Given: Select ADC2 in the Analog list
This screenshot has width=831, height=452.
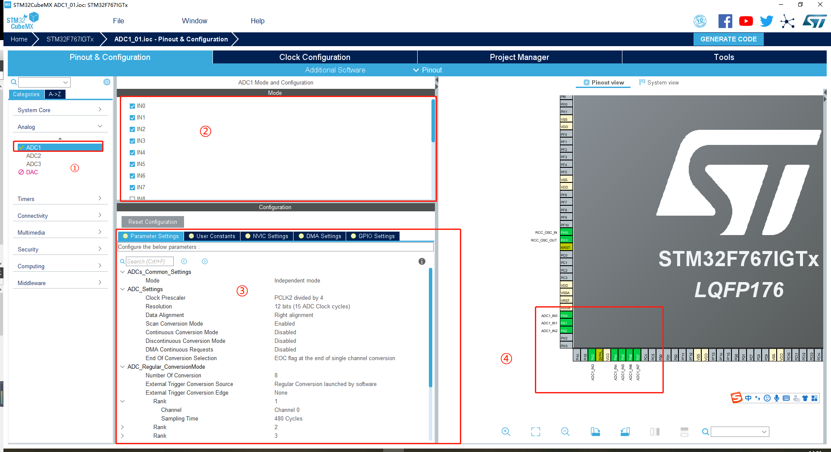Looking at the screenshot, I should click(x=34, y=156).
